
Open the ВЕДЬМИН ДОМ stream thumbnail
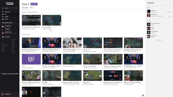coord(133,43)
